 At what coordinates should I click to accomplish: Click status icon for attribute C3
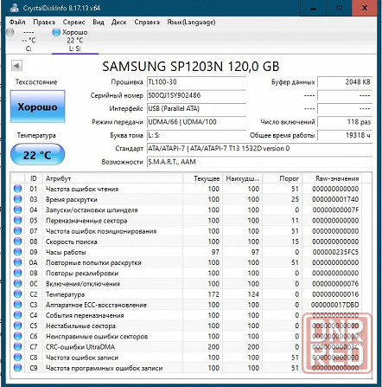(x=18, y=305)
